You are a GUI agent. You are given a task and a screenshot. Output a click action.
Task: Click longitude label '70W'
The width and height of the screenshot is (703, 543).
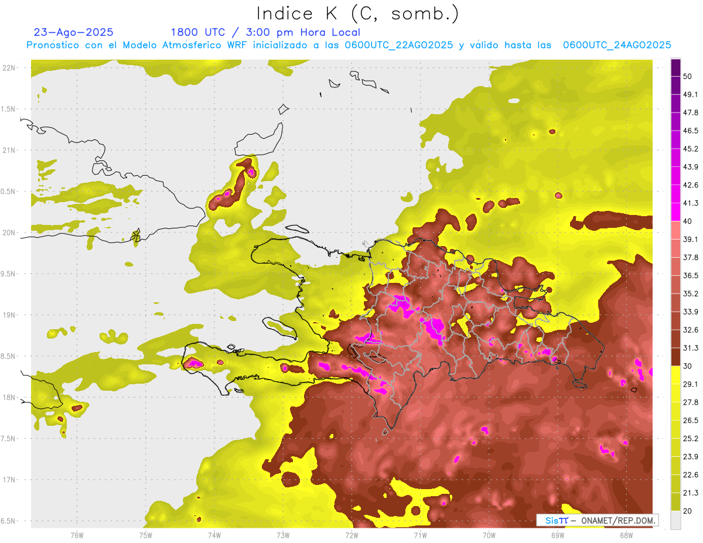[489, 535]
